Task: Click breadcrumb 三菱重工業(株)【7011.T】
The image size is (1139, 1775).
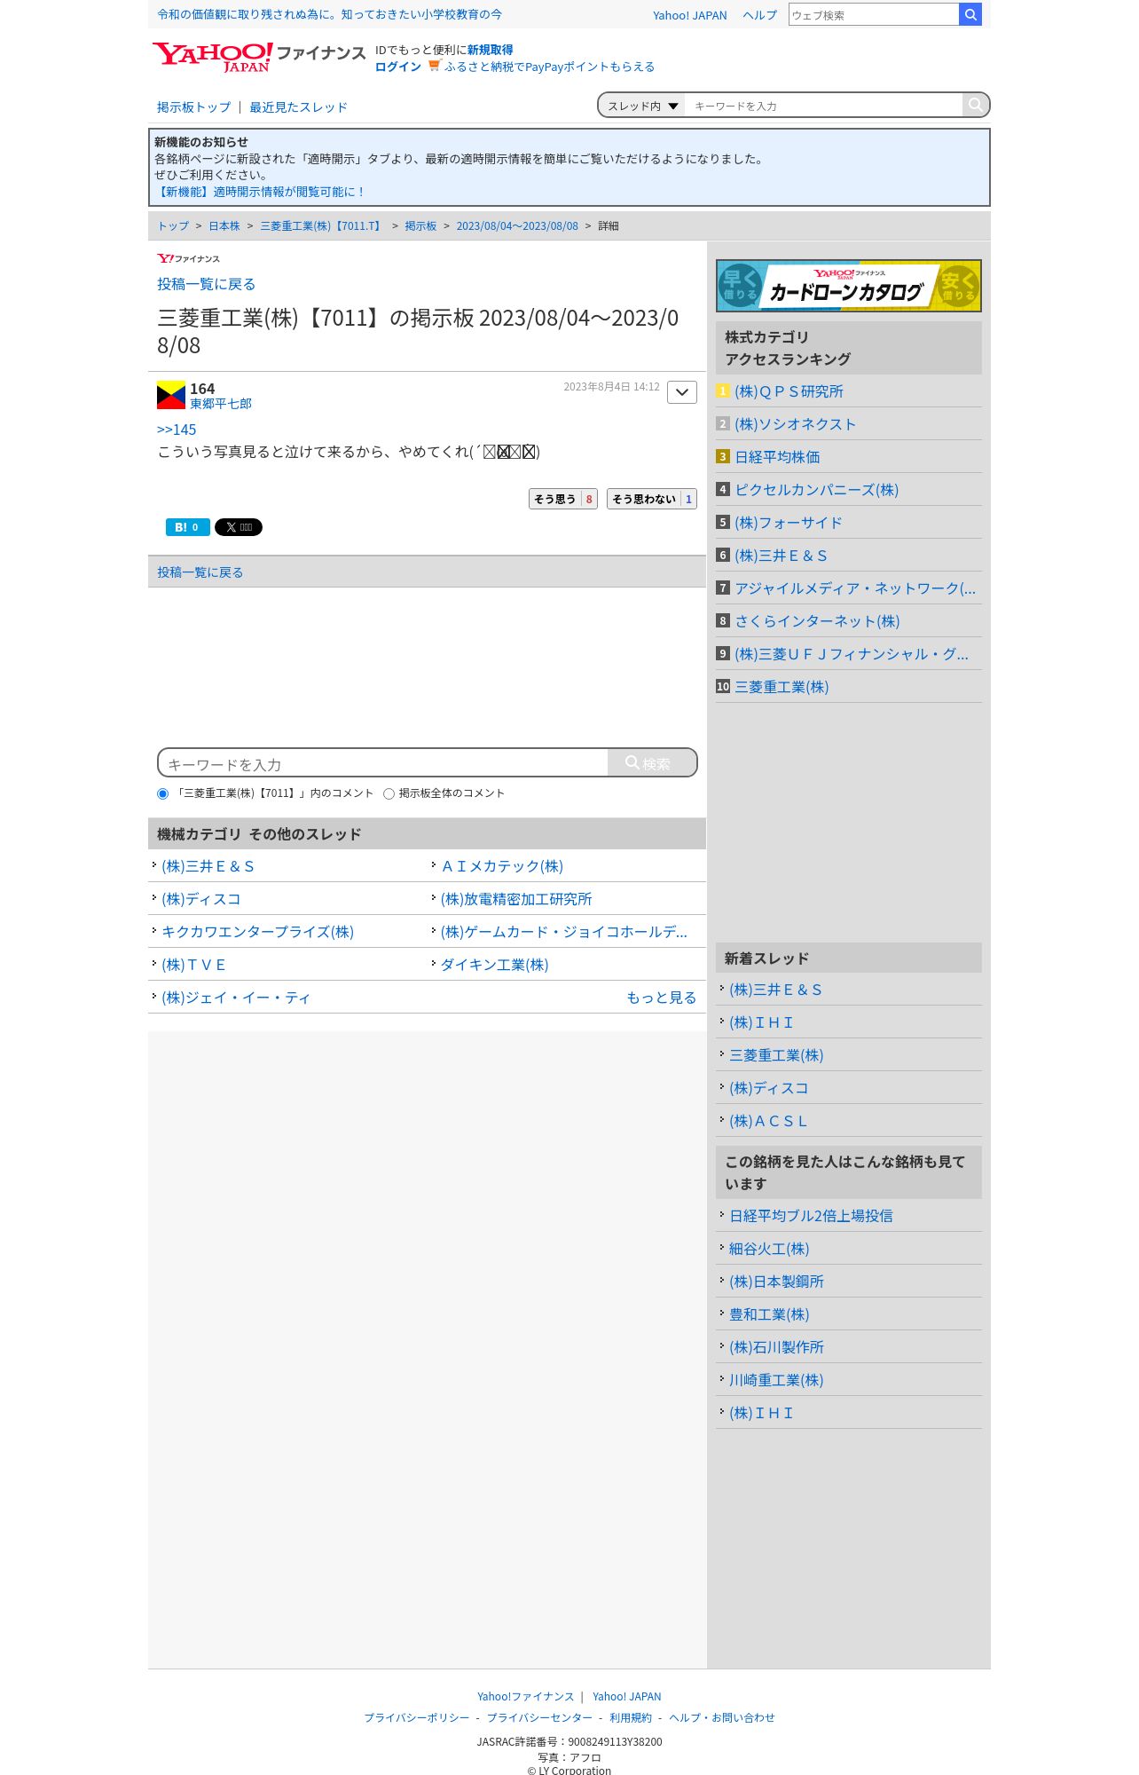Action: click(x=322, y=226)
